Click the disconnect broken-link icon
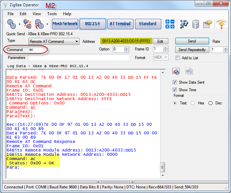The height and width of the screenshot is (193, 231). click(x=27, y=24)
